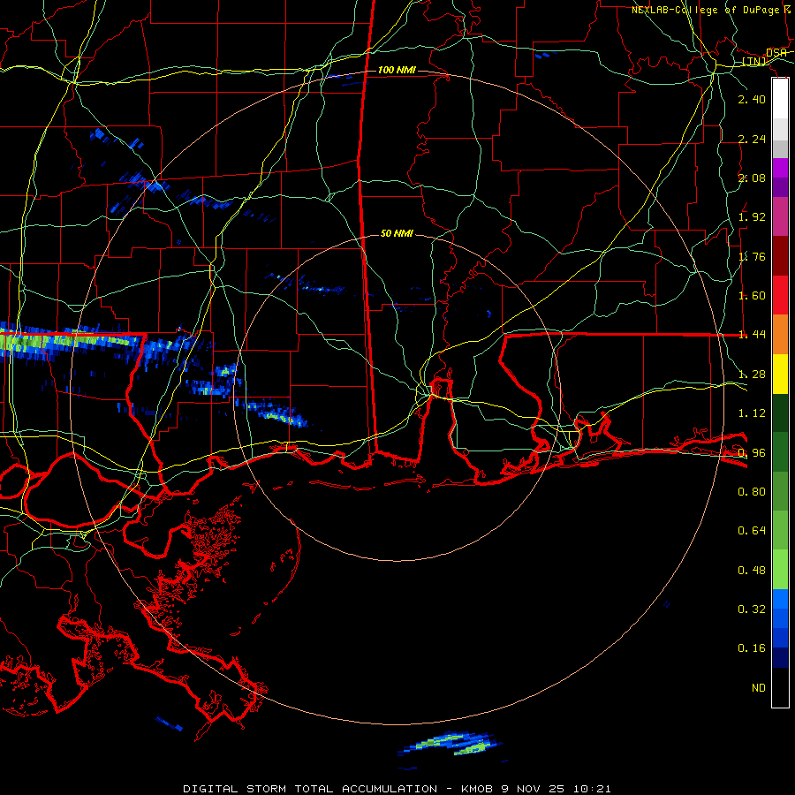This screenshot has height=795, width=795.
Task: Click the 0.80 legend value
Action: click(752, 492)
